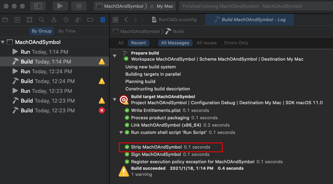Switch report list to By Time
This screenshot has height=184, width=333.
pos(67,31)
